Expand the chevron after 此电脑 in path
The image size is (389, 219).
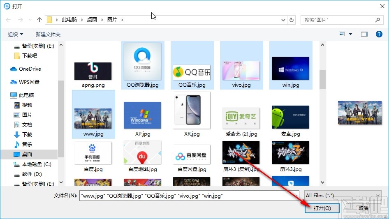(x=82, y=20)
